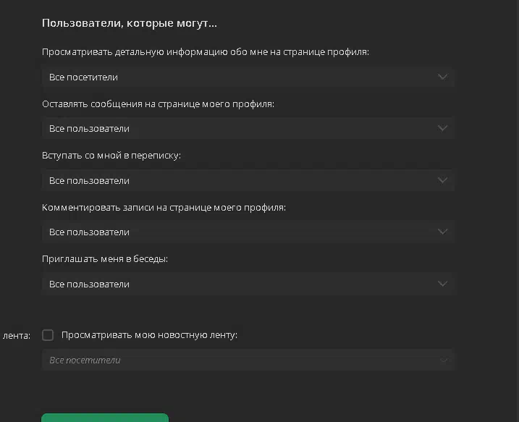
Task: Click the green save button at bottom
Action: (x=105, y=418)
